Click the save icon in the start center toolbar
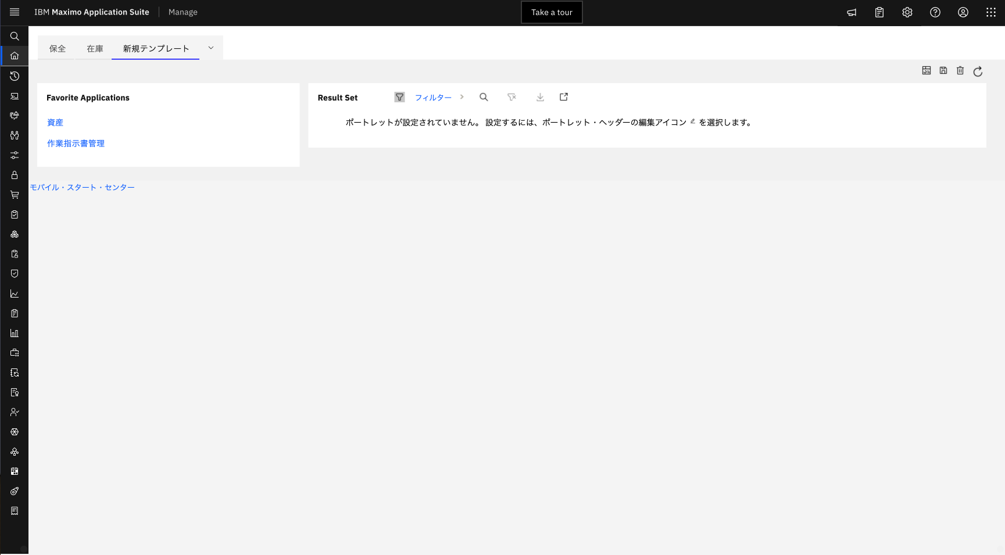1005x555 pixels. [x=943, y=70]
